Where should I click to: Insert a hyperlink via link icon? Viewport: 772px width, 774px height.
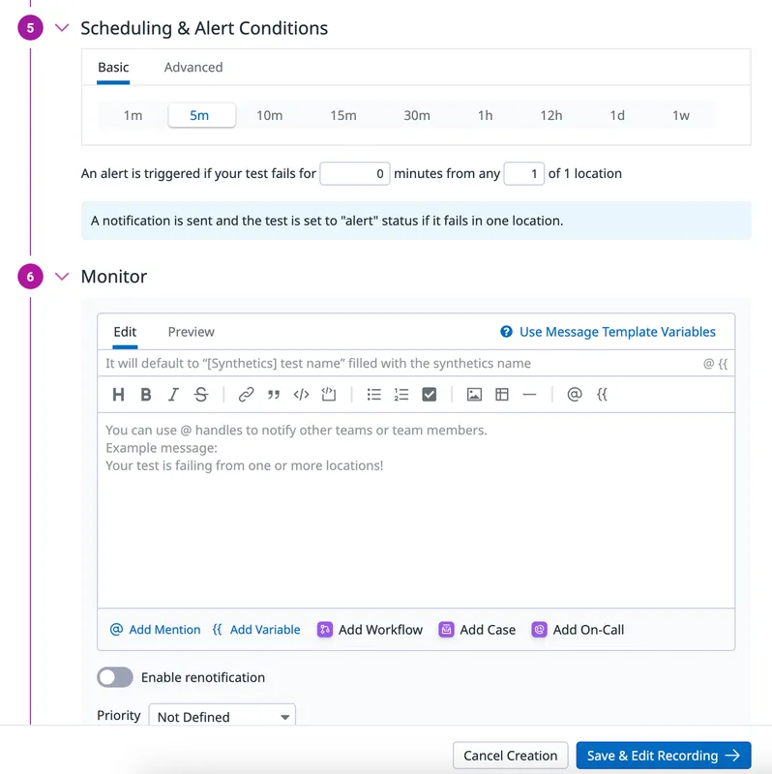pos(247,395)
